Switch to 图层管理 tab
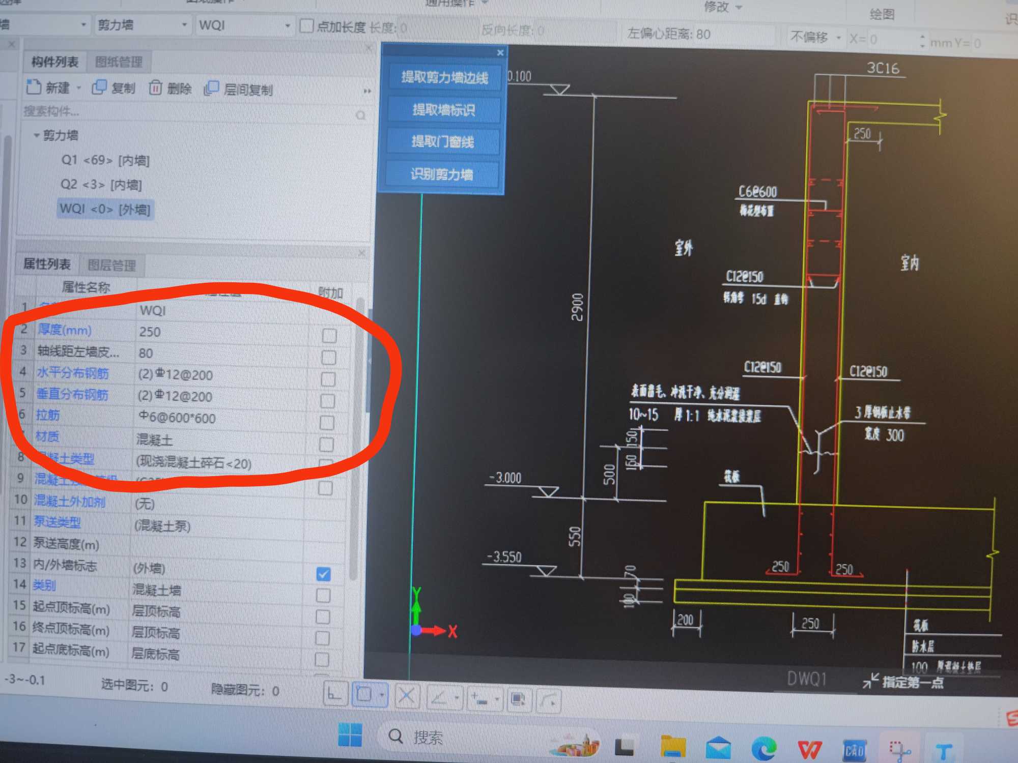Image resolution: width=1018 pixels, height=763 pixels. point(111,265)
